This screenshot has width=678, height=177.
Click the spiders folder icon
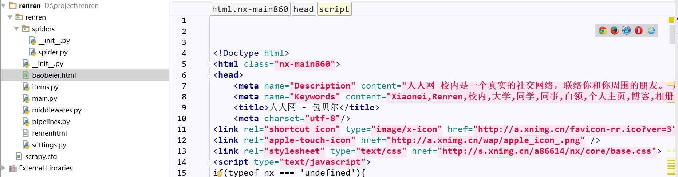click(x=26, y=29)
